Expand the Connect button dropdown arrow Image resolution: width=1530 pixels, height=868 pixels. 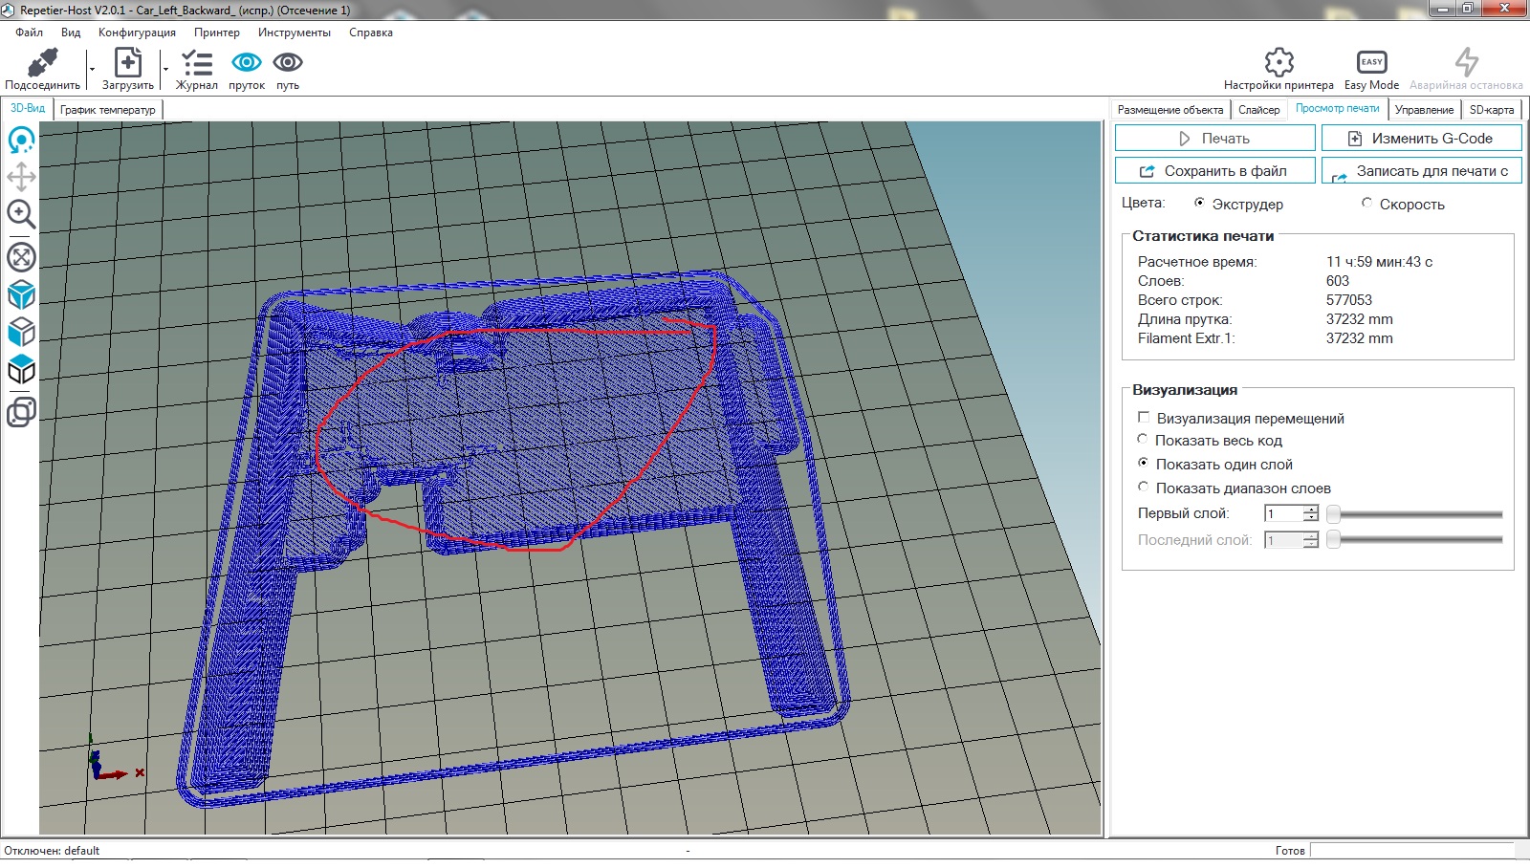click(x=92, y=69)
